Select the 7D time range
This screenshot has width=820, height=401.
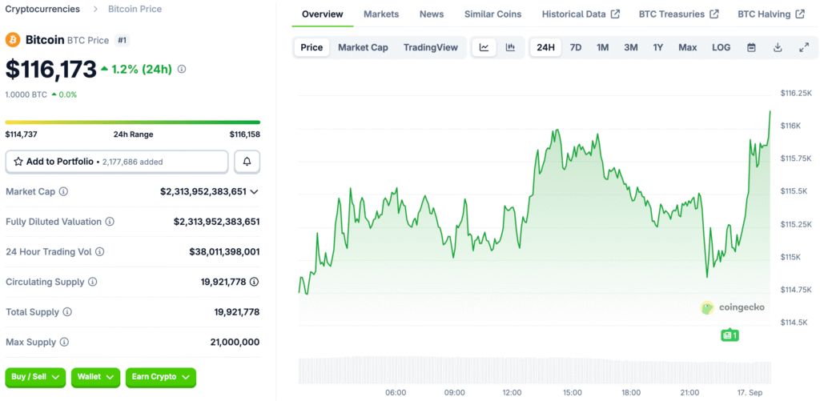[x=575, y=47]
